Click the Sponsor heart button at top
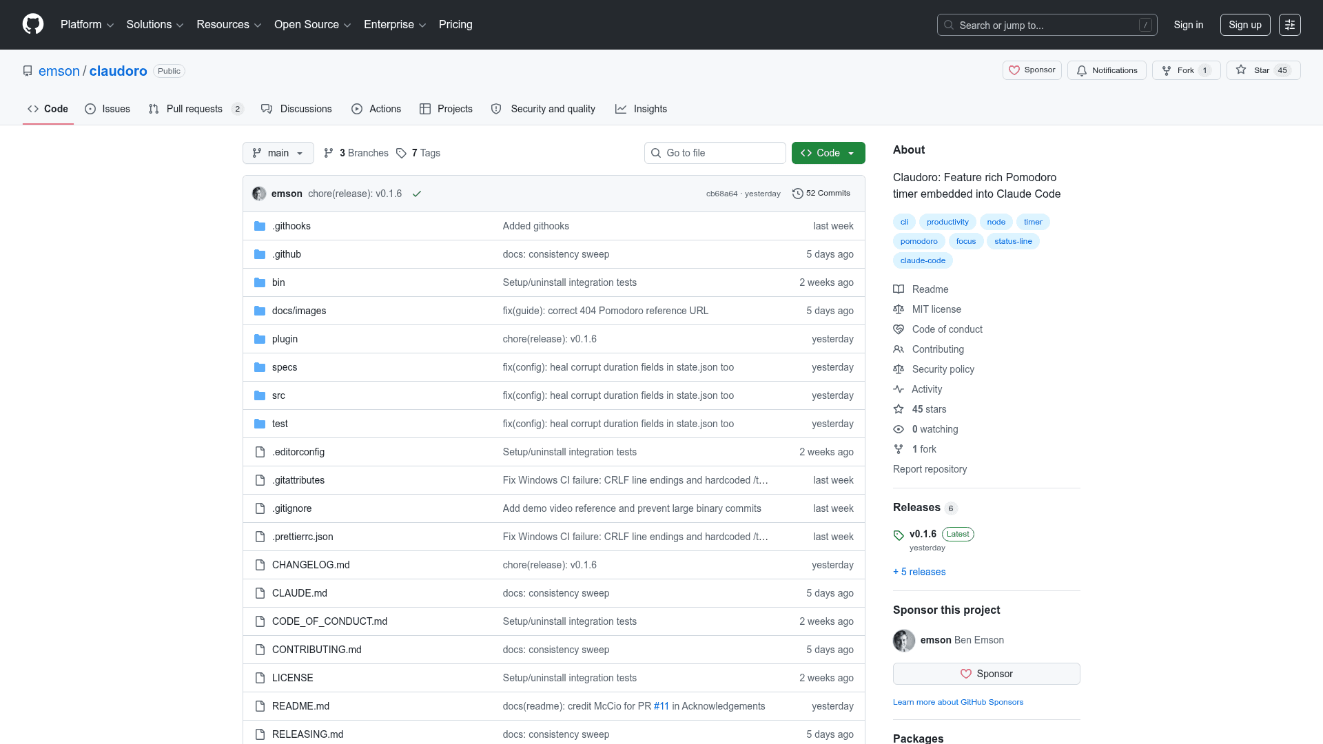The image size is (1323, 744). (1032, 70)
